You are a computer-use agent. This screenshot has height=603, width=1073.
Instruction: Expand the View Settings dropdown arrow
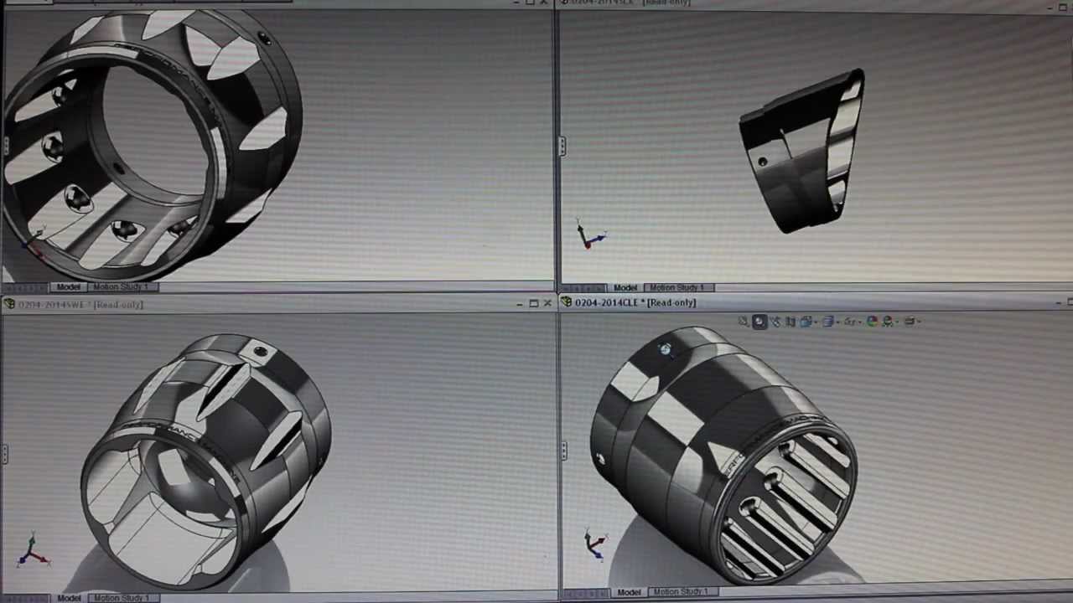tap(920, 322)
